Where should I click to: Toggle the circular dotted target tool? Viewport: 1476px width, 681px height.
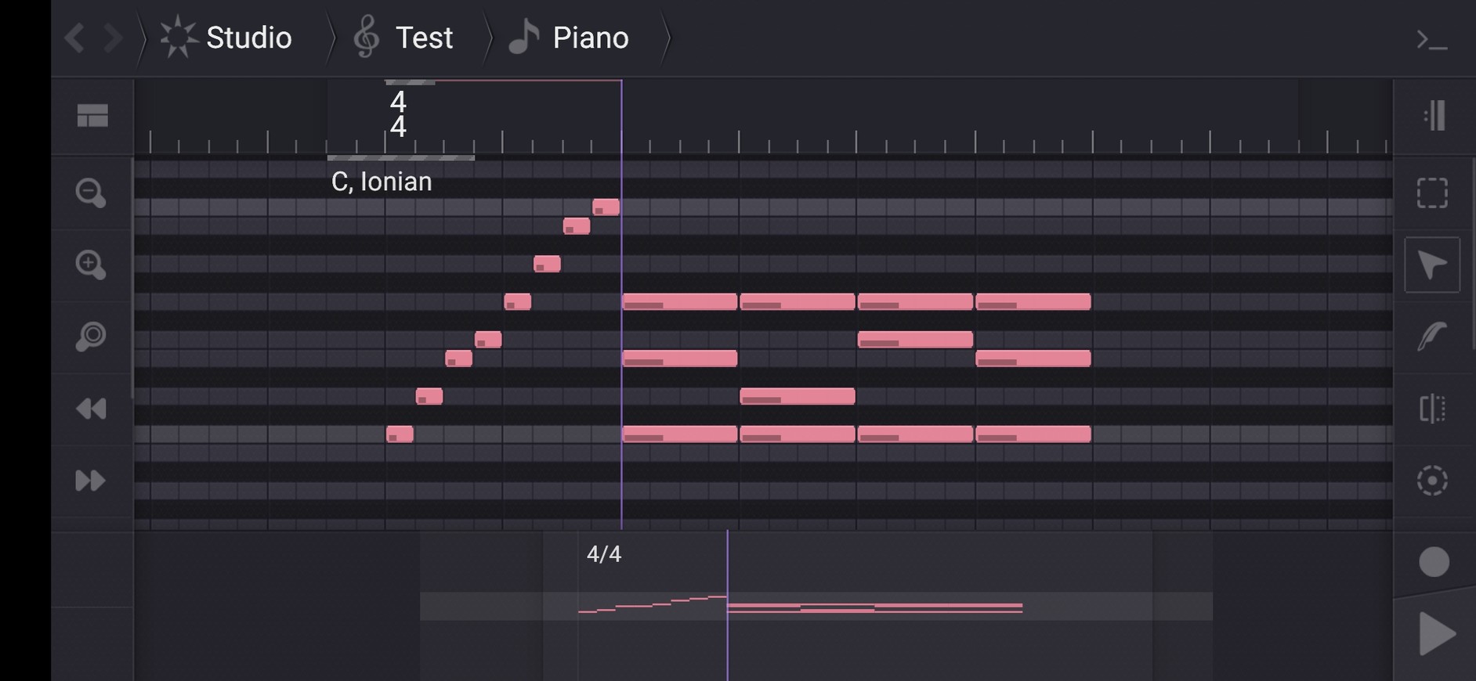[x=1432, y=481]
